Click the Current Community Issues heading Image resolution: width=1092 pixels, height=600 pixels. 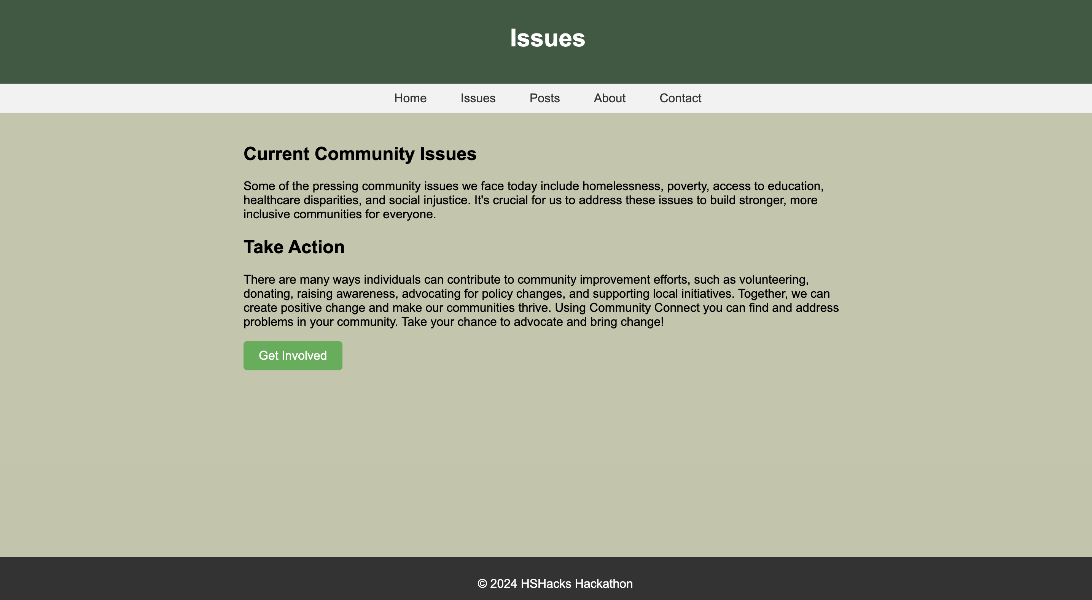pos(360,154)
